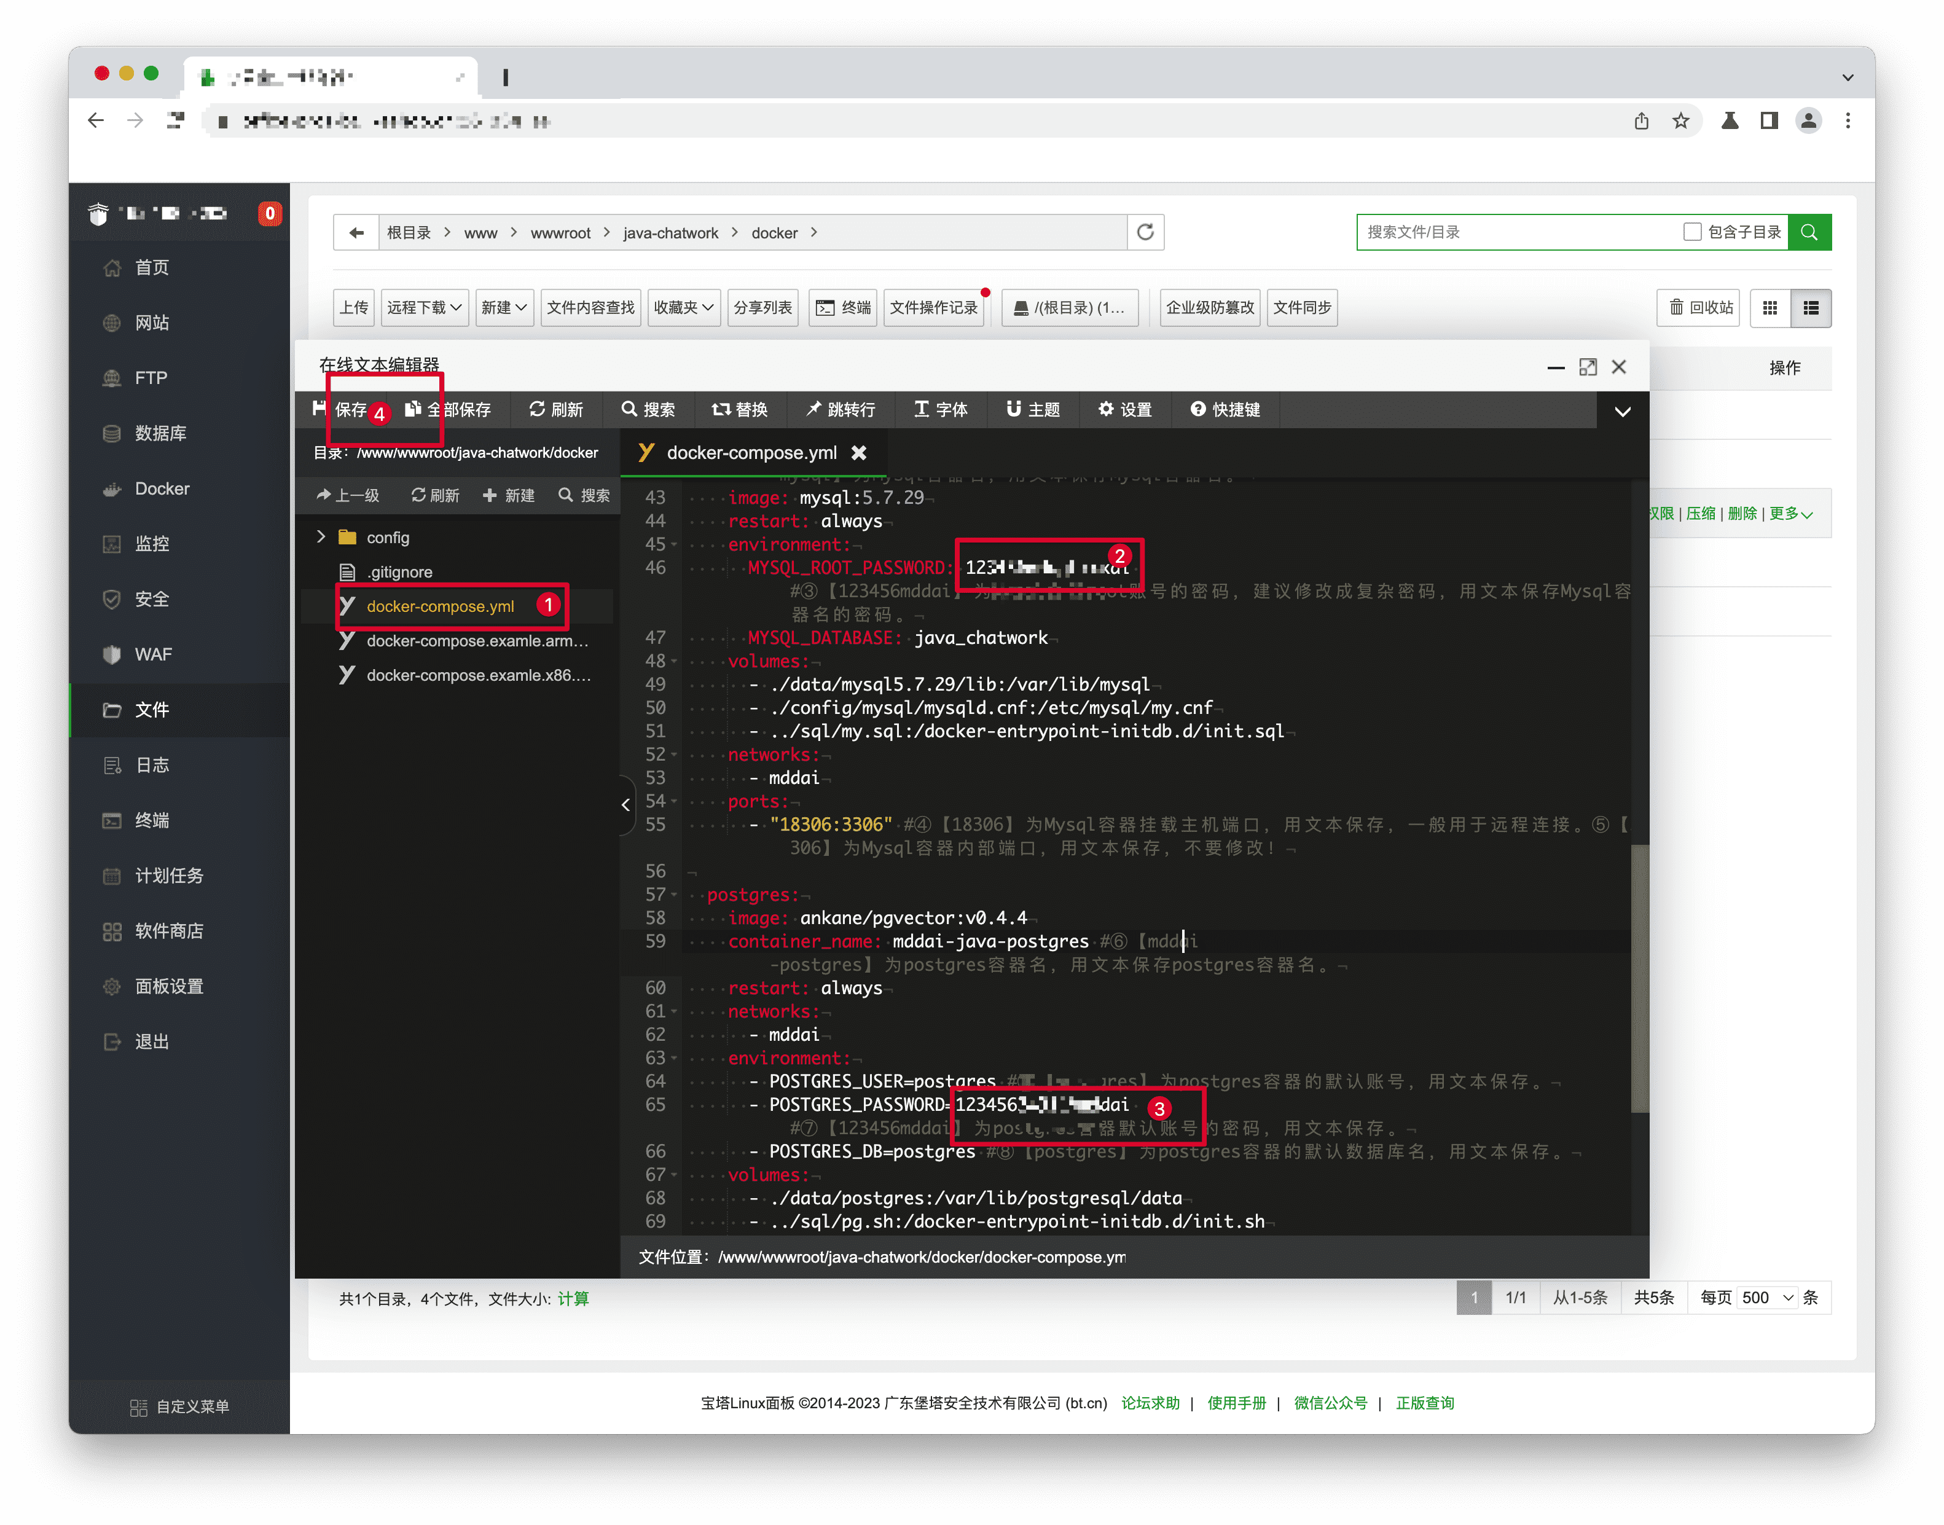
Task: Open the 终端 toolbar button
Action: pyautogui.click(x=842, y=308)
